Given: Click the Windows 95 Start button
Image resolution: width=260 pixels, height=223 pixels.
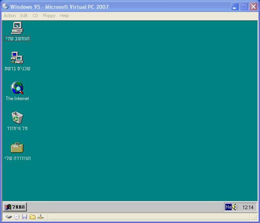Looking at the screenshot, I should click(15, 207).
